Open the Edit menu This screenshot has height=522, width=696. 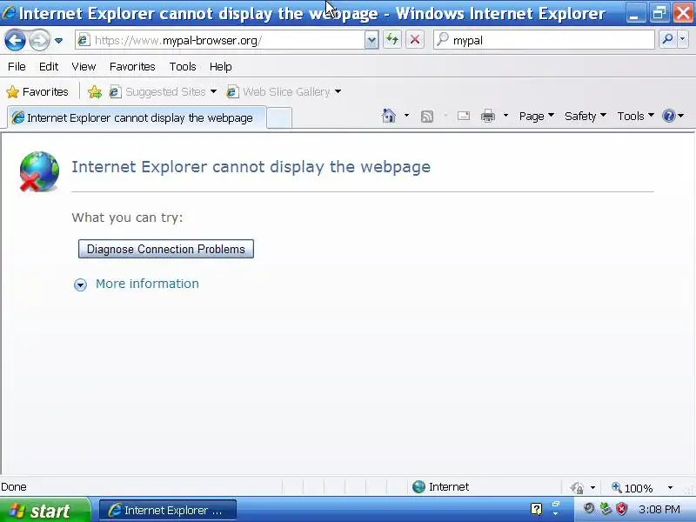click(x=49, y=67)
